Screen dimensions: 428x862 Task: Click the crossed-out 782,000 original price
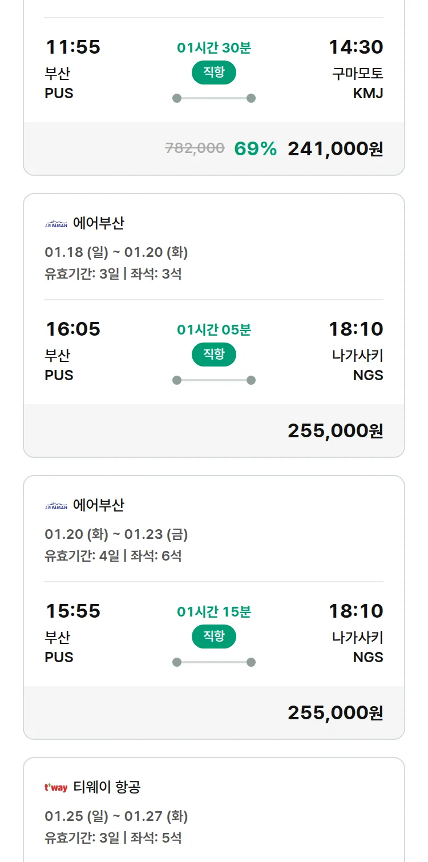tap(195, 148)
